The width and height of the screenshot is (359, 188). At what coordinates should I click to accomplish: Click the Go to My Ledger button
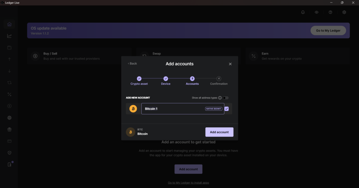pos(328,31)
